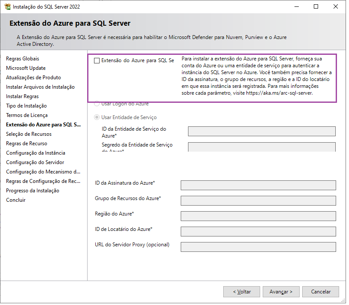349x305 pixels.
Task: Select the bold Extensão do Azure sidebar step
Action: pyautogui.click(x=43, y=125)
